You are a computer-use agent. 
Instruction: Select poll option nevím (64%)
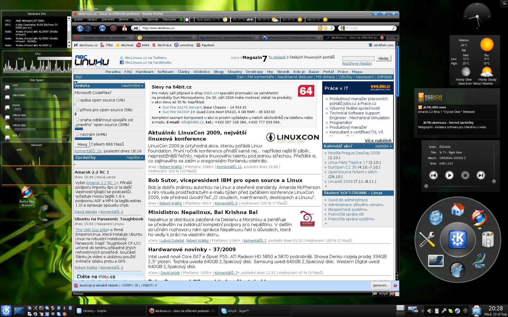[x=78, y=134]
